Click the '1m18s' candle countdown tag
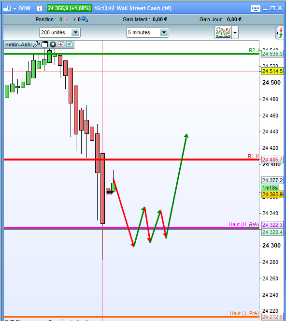Image resolution: width=286 pixels, height=321 pixels. pos(270,188)
